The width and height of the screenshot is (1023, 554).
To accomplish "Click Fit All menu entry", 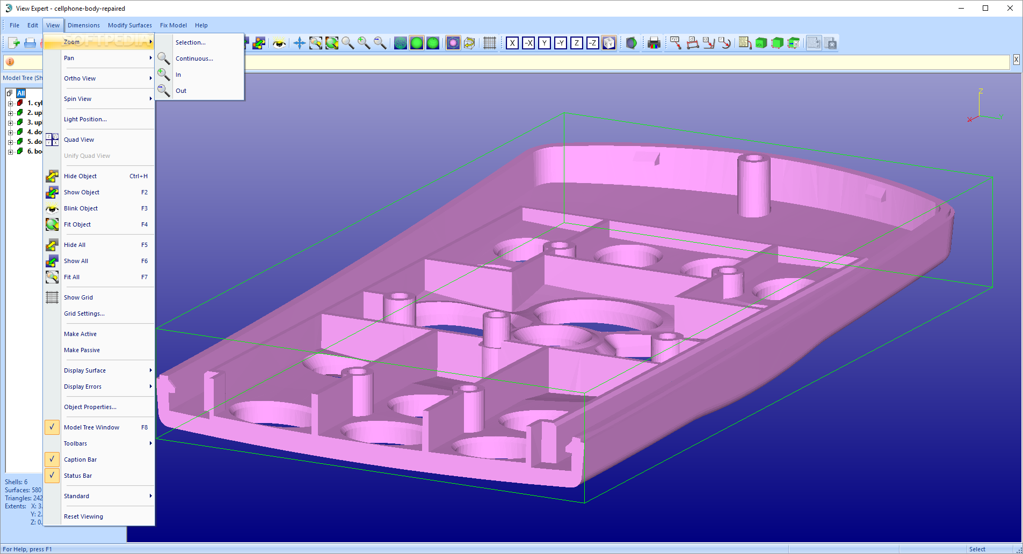I will pyautogui.click(x=99, y=277).
